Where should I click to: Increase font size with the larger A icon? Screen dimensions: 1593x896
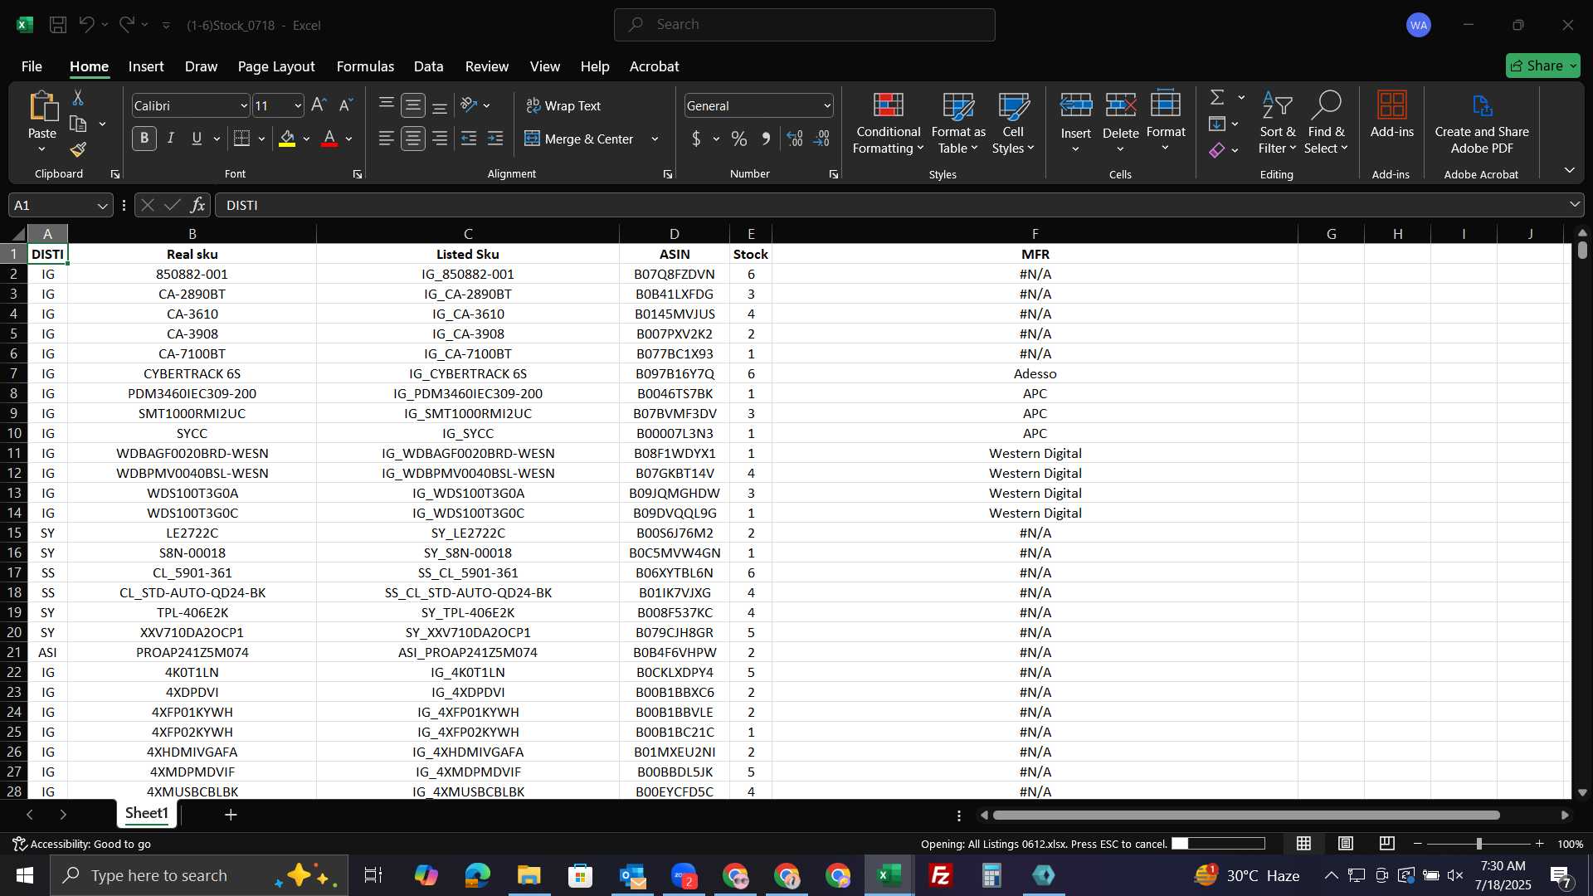click(319, 105)
